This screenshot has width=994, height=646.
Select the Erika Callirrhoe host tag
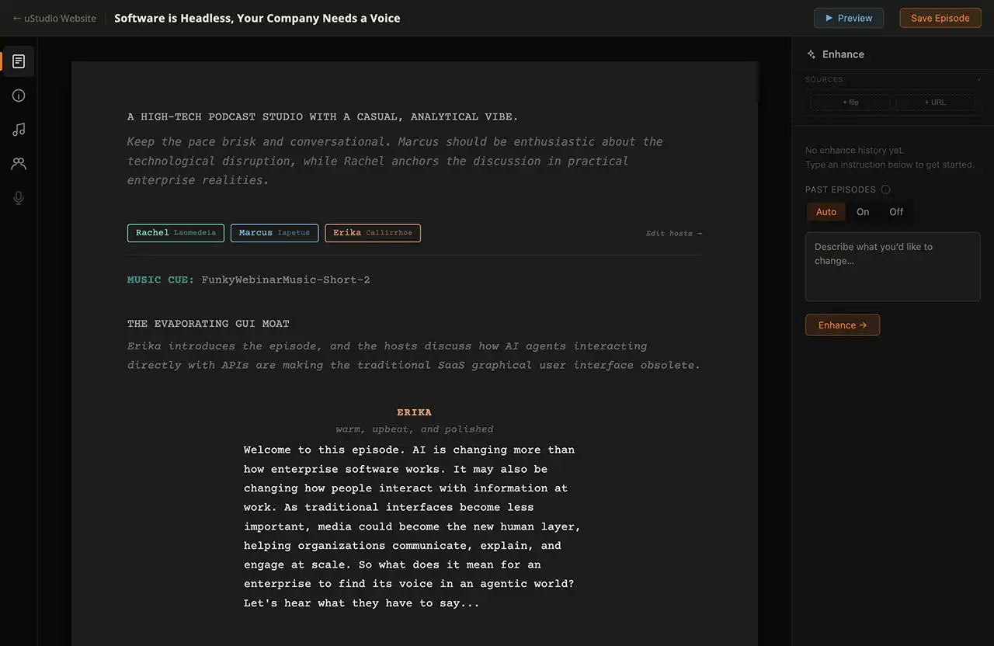pos(373,233)
